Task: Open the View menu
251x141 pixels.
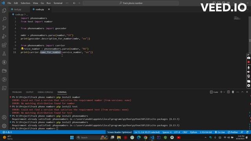Action: (x=35, y=3)
